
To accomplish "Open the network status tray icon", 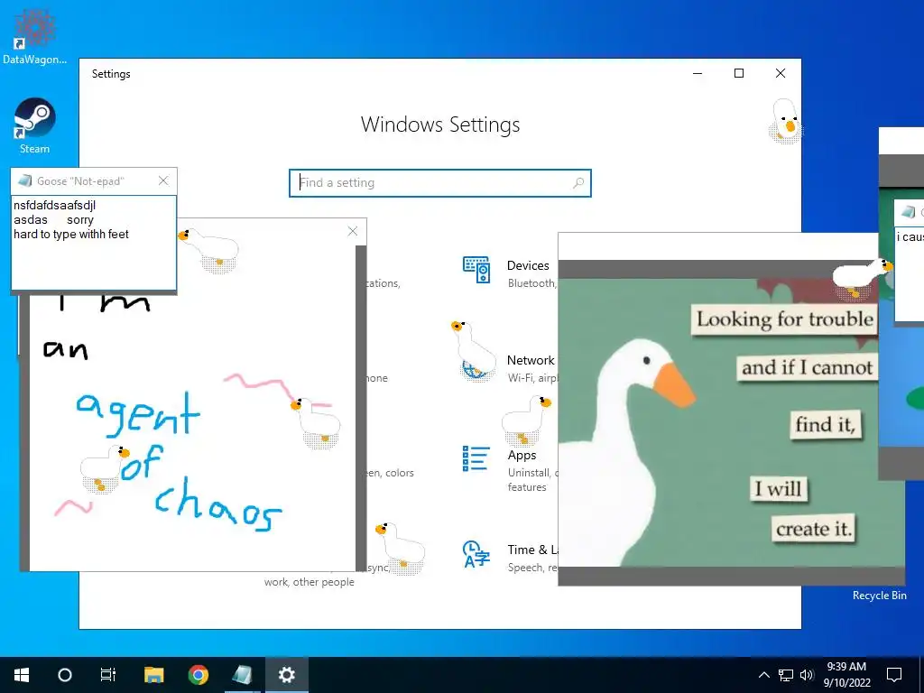I will (x=786, y=675).
